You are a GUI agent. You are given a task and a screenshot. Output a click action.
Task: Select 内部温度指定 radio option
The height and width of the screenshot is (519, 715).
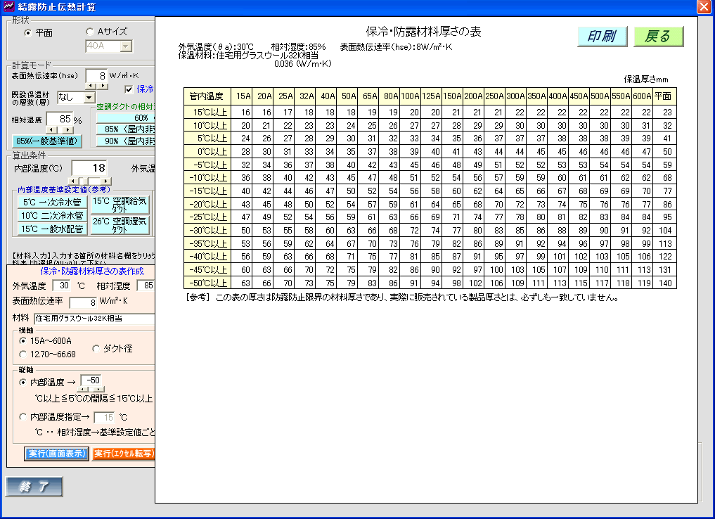click(x=25, y=417)
